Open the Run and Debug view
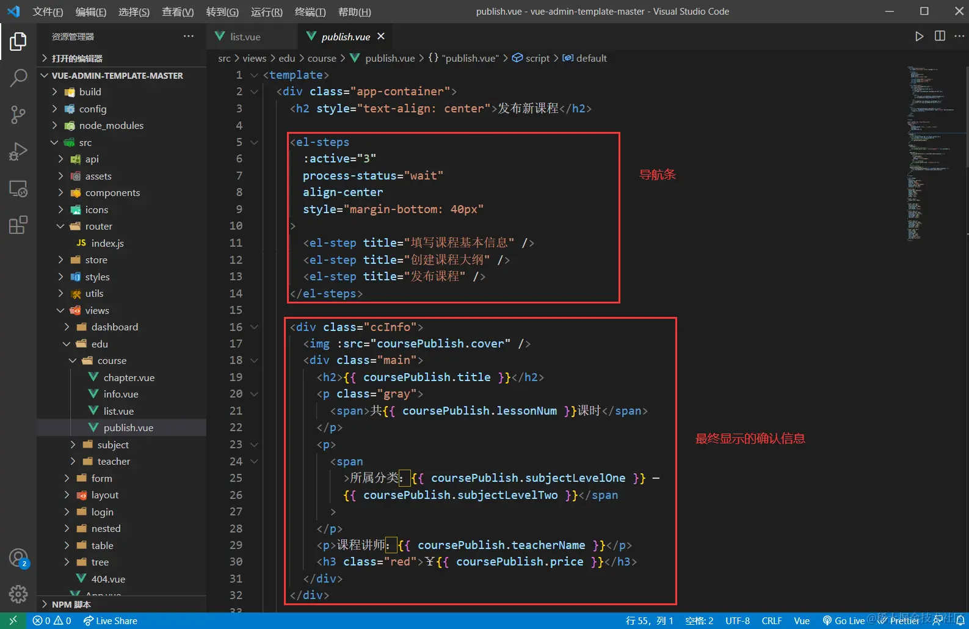The image size is (969, 629). 18,151
